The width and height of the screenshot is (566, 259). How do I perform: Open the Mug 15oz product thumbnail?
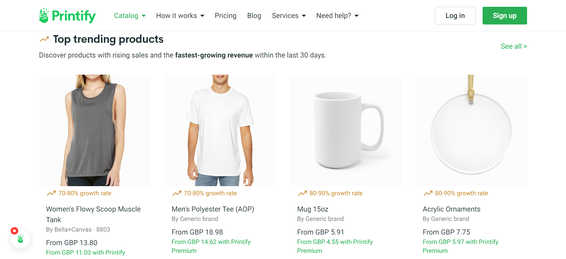point(345,130)
